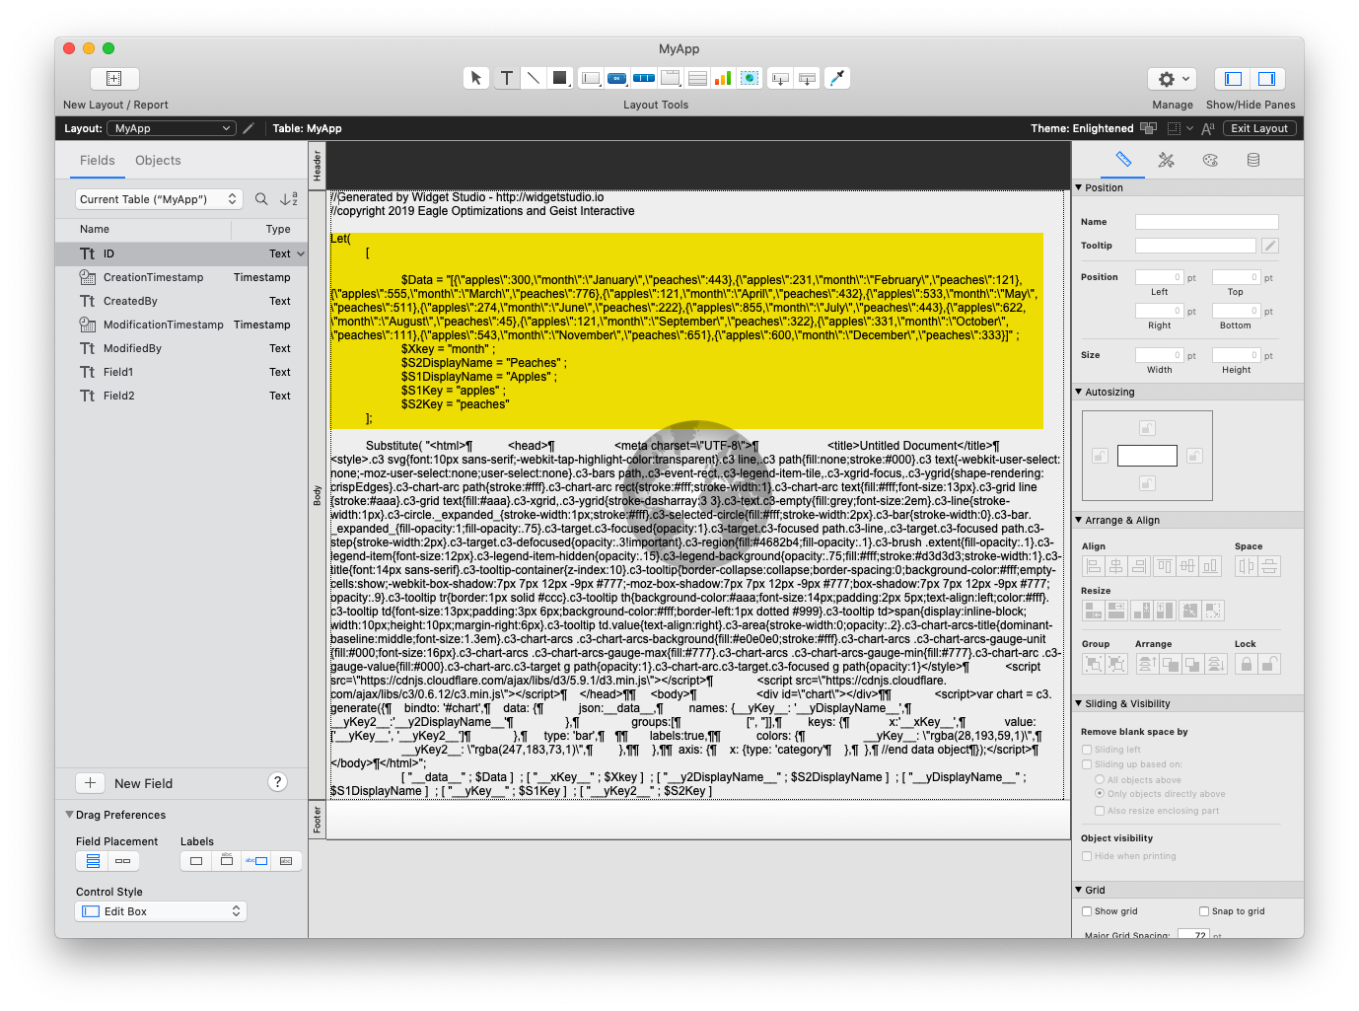
Task: Open the Appearance palette inspector tab
Action: click(1210, 160)
